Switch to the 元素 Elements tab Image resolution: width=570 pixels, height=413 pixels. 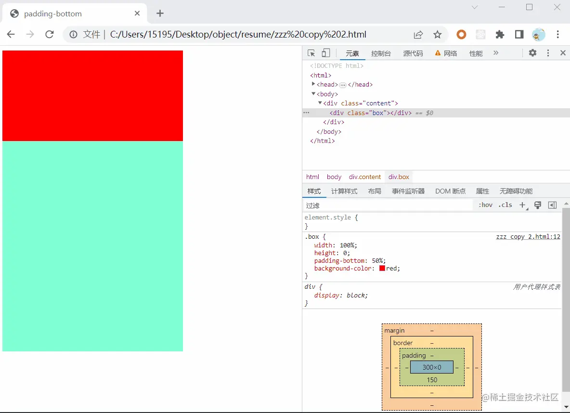(352, 53)
